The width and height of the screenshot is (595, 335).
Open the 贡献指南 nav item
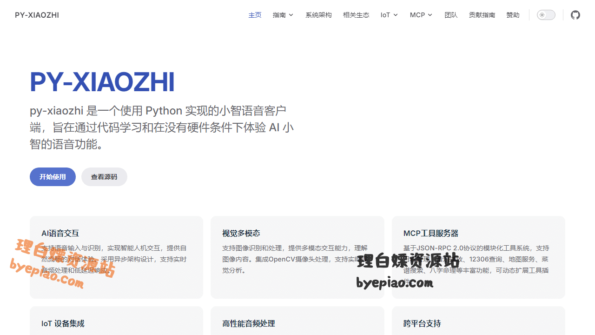coord(482,15)
